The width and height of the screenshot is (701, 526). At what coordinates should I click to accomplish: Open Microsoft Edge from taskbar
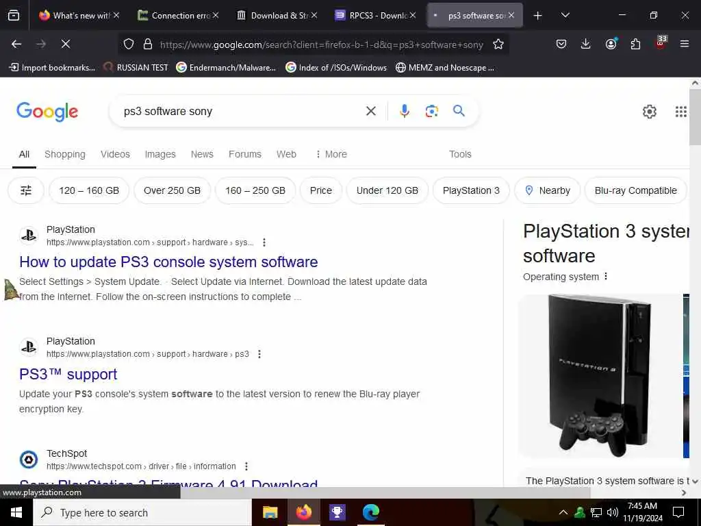(x=370, y=512)
